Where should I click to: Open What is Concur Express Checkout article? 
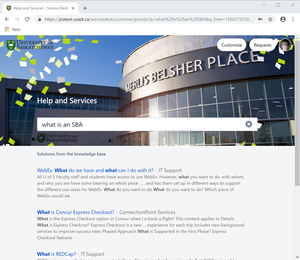[x=76, y=212]
